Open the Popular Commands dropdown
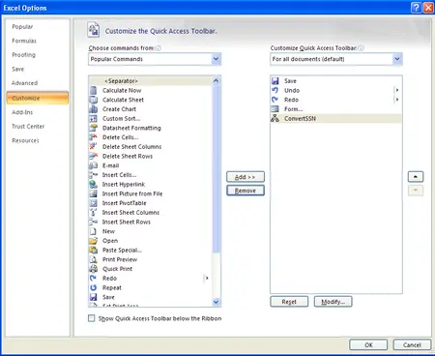The width and height of the screenshot is (435, 356). (x=216, y=59)
